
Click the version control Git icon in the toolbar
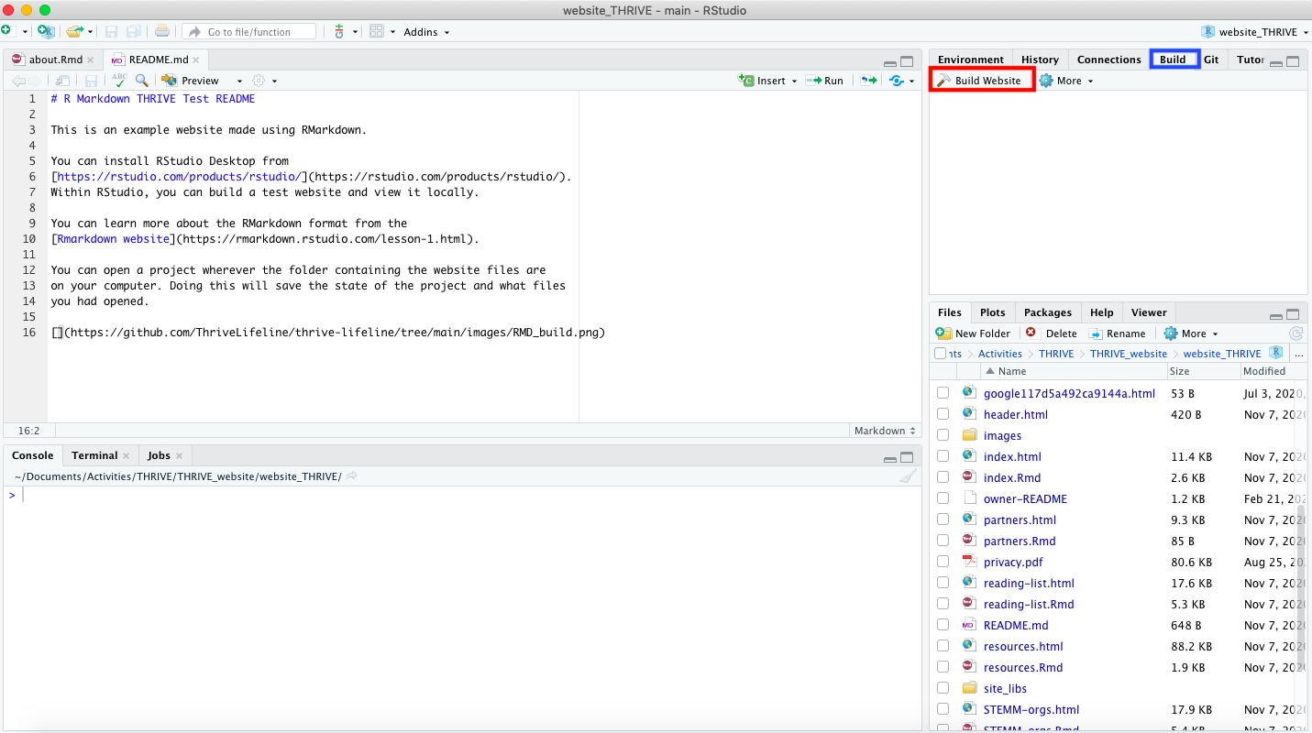(339, 31)
